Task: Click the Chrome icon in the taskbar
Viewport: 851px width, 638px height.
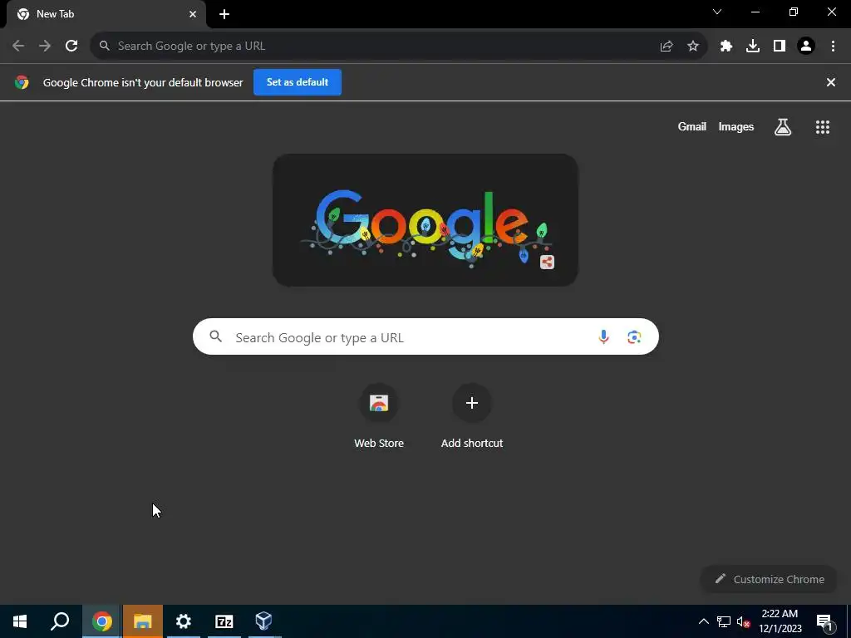Action: tap(102, 621)
